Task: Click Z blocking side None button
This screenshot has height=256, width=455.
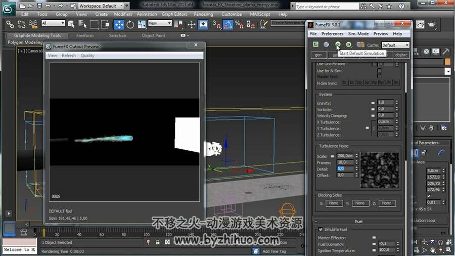Action: 387,203
